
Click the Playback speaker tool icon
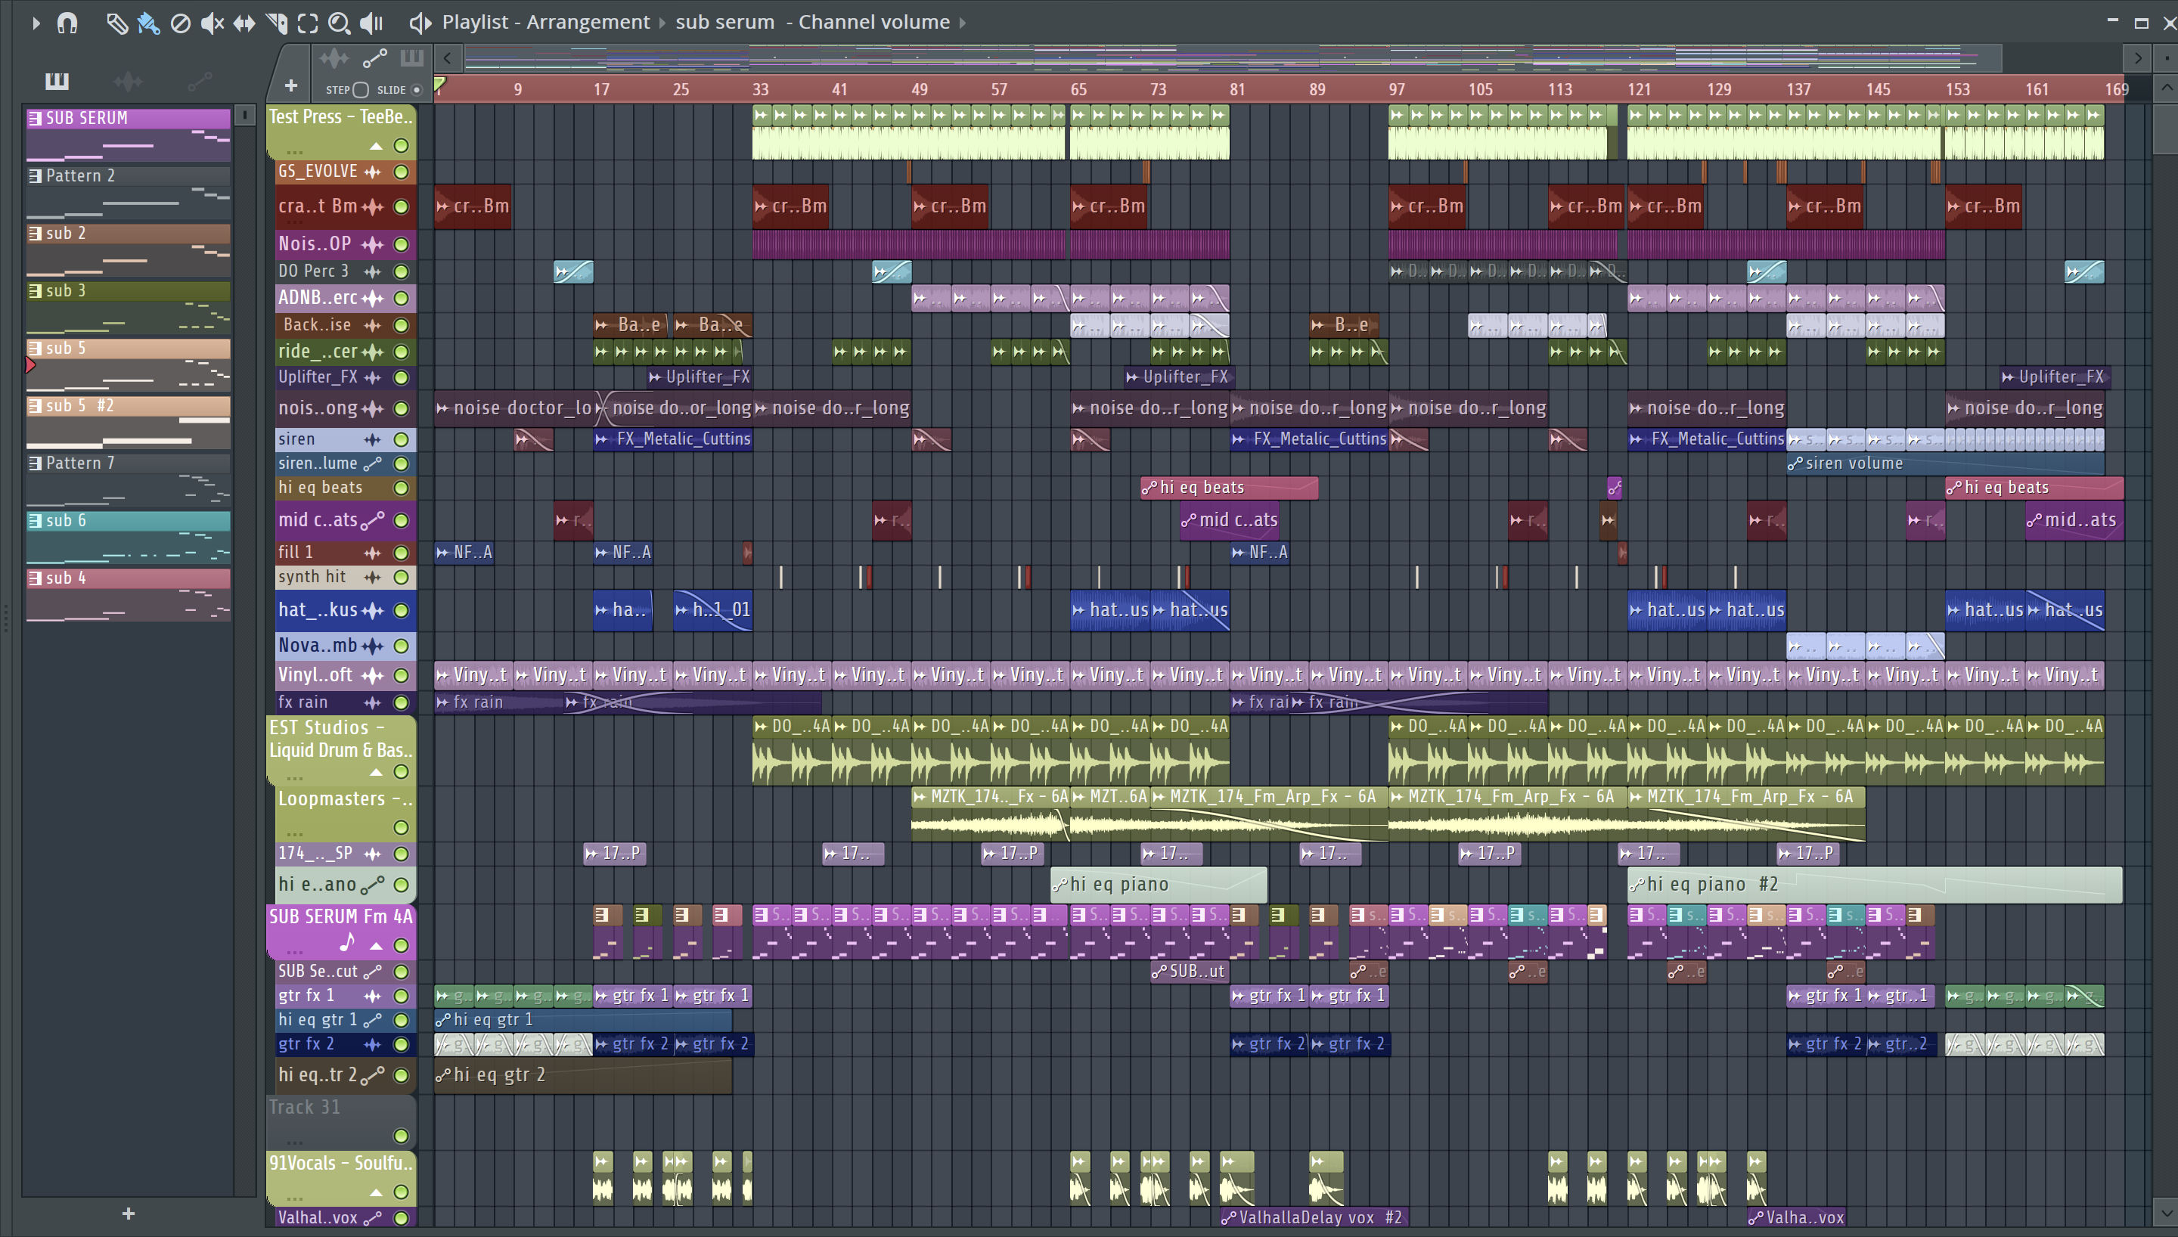pos(371,23)
